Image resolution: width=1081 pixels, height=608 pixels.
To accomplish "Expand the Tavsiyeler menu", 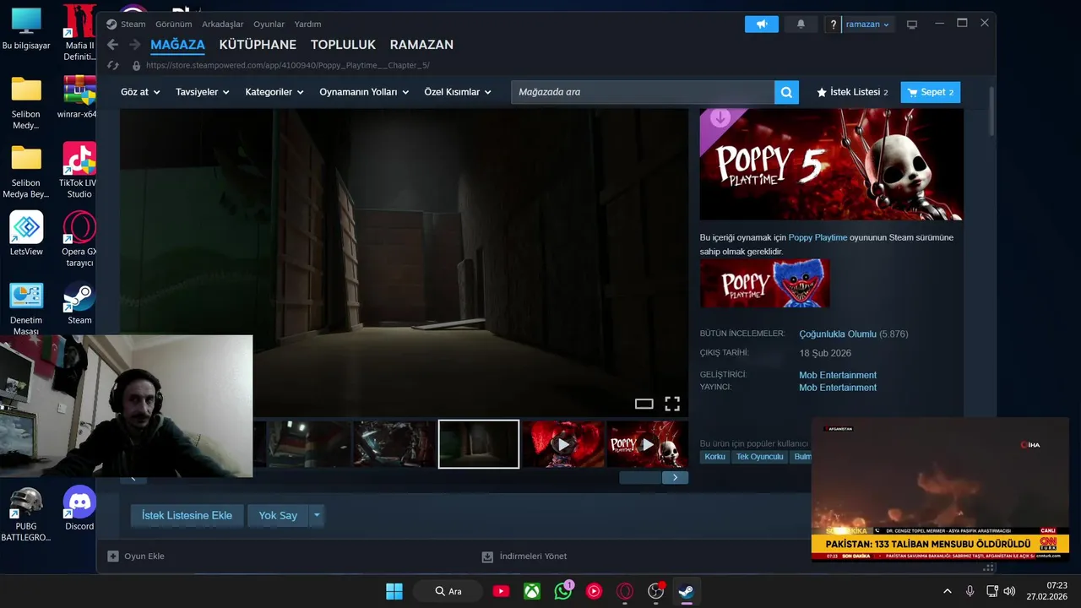I will pos(203,92).
